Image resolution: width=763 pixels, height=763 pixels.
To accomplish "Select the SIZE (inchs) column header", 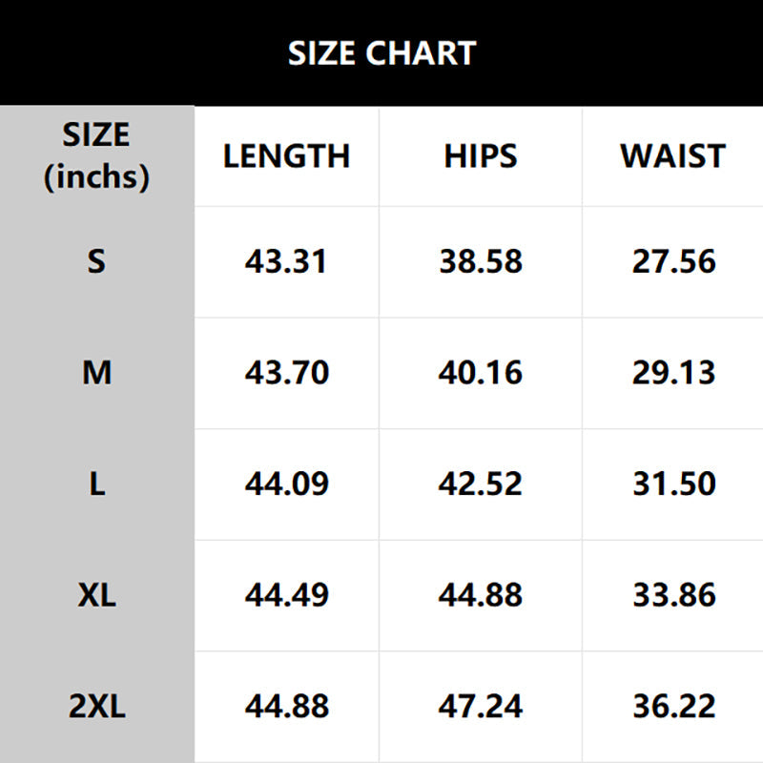I will pos(96,156).
